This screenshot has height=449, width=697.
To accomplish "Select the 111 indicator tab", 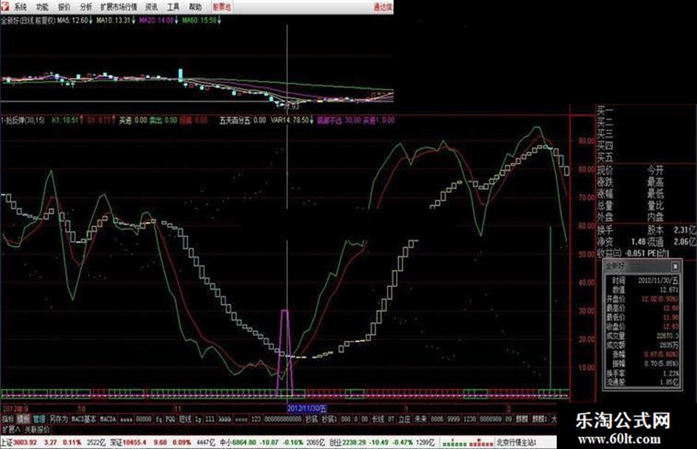I will pyautogui.click(x=209, y=419).
